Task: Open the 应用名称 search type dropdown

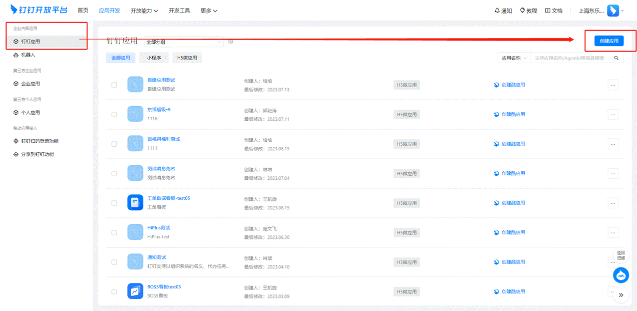Action: 514,58
